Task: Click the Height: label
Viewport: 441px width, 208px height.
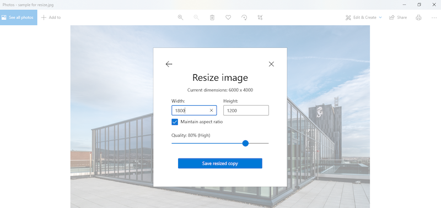Action: click(230, 101)
